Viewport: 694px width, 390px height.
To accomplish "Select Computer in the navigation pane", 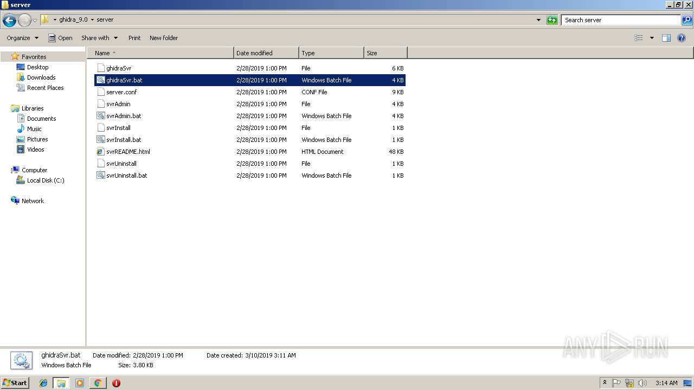I will (34, 170).
